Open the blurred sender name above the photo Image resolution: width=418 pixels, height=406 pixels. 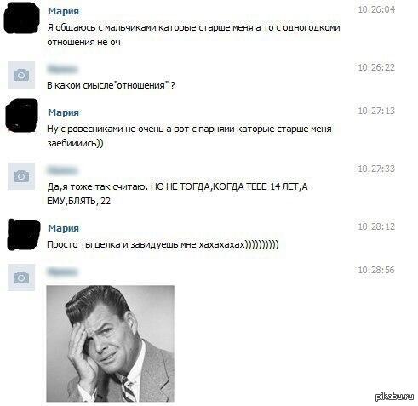(62, 272)
